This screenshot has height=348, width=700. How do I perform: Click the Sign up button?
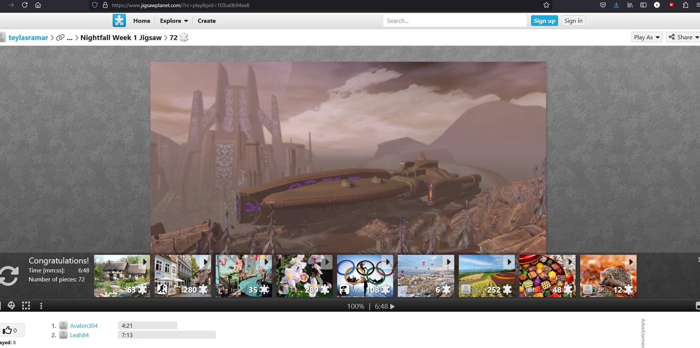tap(545, 21)
